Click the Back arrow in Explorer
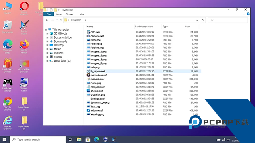Viewport: 255px width, 143px height. [47, 20]
